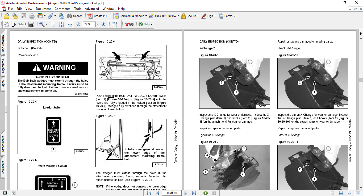
Task: Open the File menu
Action: click(10, 9)
